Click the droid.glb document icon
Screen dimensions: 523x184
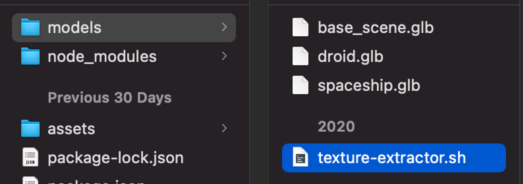(300, 56)
